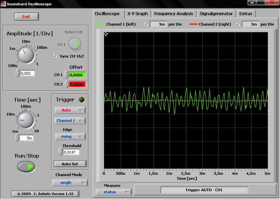This screenshot has width=280, height=199.
Task: Turn the Amplitude knob
Action: (x=26, y=55)
